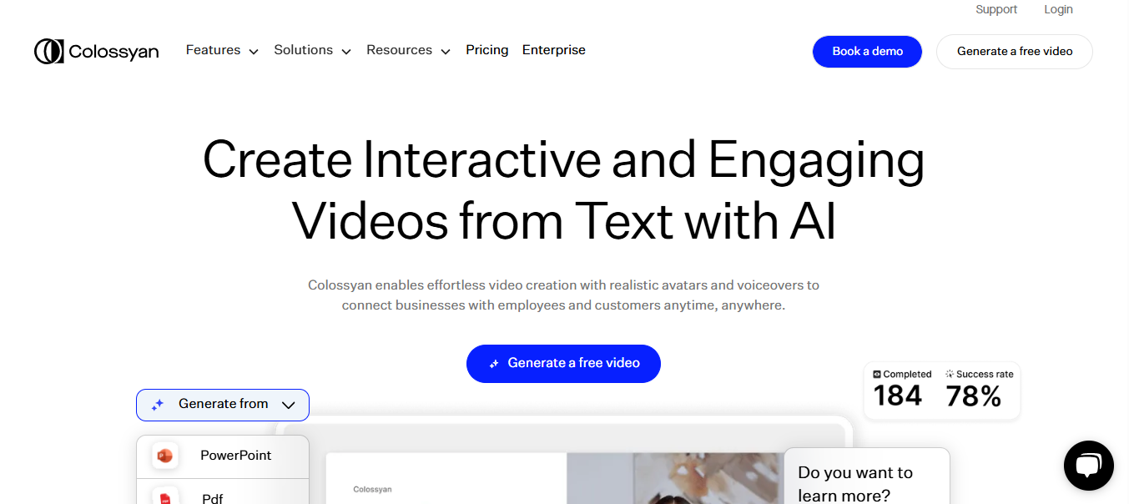Screen dimensions: 1129x504
Task: Click sparkle icon in Generate from box
Action: pos(157,405)
